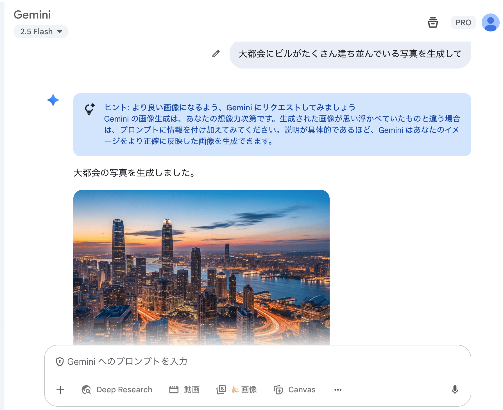Click the ヒント banner heading text
503x410 pixels.
(x=230, y=107)
